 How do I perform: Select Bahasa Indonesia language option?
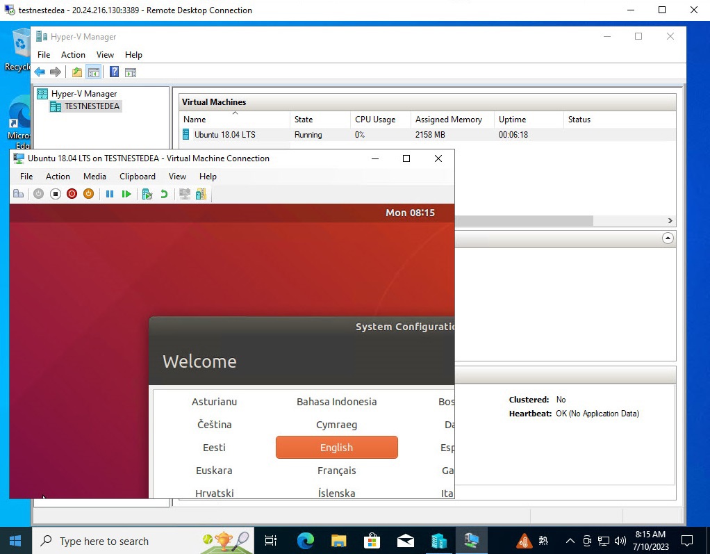pyautogui.click(x=336, y=402)
